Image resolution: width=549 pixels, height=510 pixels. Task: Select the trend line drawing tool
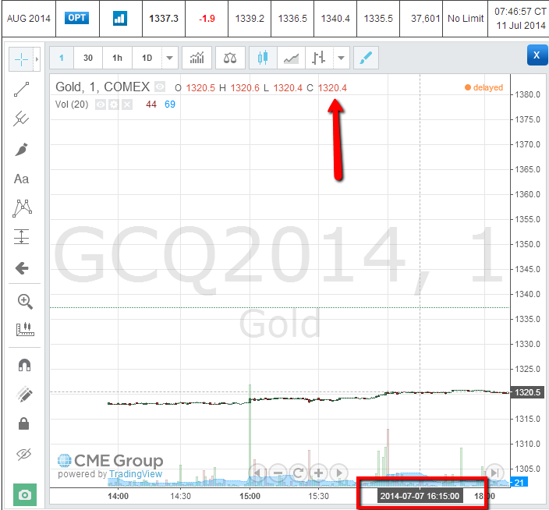click(21, 89)
